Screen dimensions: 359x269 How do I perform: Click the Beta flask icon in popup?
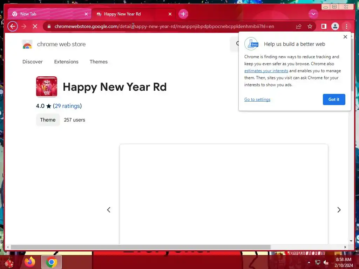[251, 44]
